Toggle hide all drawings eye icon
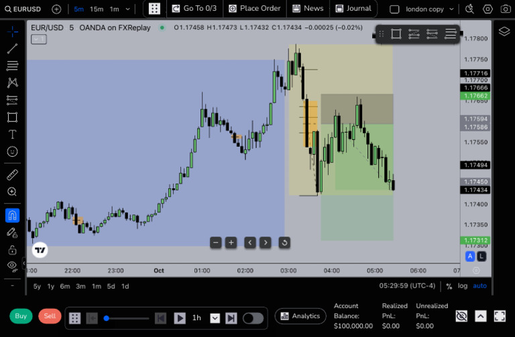The width and height of the screenshot is (515, 337). (13, 266)
